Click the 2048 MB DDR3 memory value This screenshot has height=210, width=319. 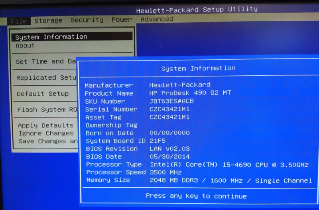click(231, 181)
